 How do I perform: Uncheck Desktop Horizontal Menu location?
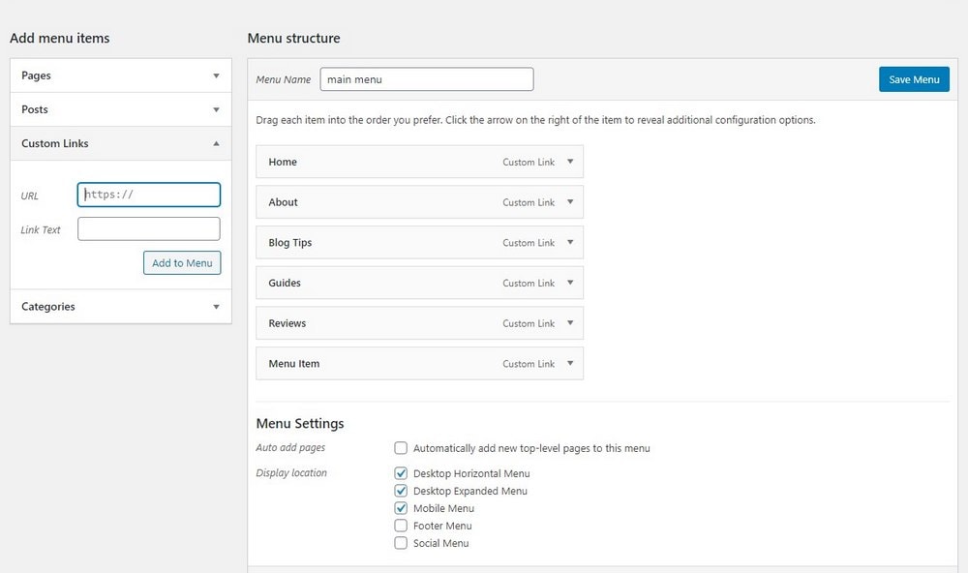pyautogui.click(x=401, y=473)
